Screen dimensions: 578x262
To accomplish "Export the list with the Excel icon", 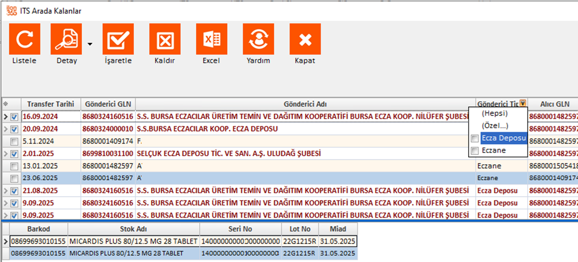I will coord(211,39).
